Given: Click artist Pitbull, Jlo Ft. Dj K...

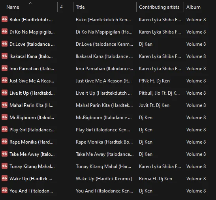Looking at the screenshot, I should click(x=160, y=93).
